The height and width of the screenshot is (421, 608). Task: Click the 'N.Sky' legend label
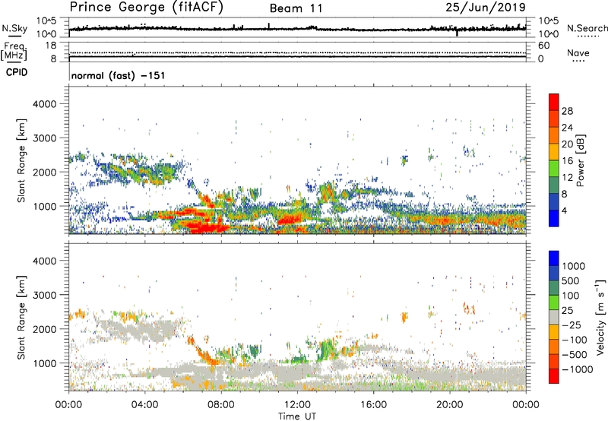(x=14, y=28)
